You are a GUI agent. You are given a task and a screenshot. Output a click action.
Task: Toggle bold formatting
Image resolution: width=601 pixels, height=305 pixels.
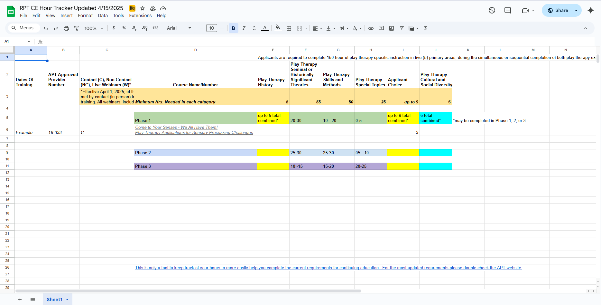coord(234,28)
